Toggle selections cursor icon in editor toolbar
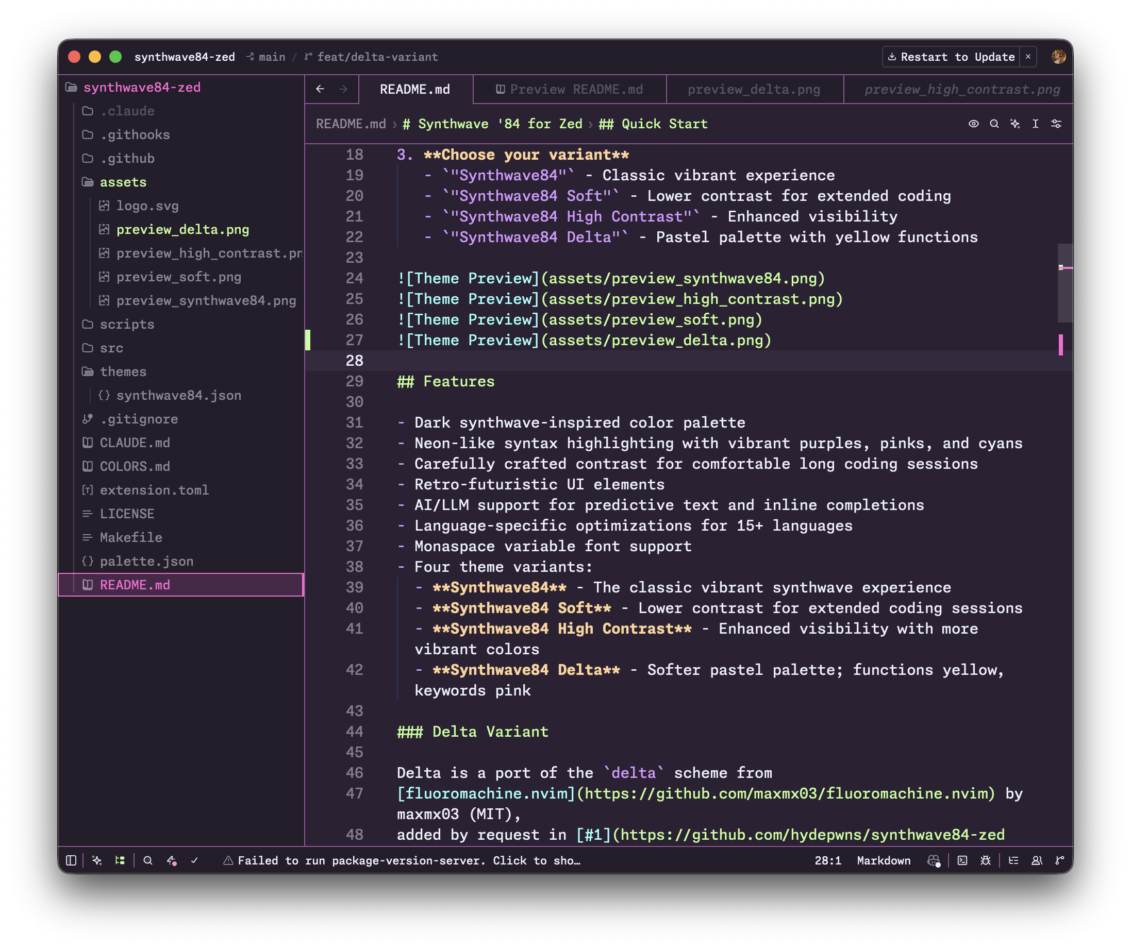 click(x=1036, y=124)
